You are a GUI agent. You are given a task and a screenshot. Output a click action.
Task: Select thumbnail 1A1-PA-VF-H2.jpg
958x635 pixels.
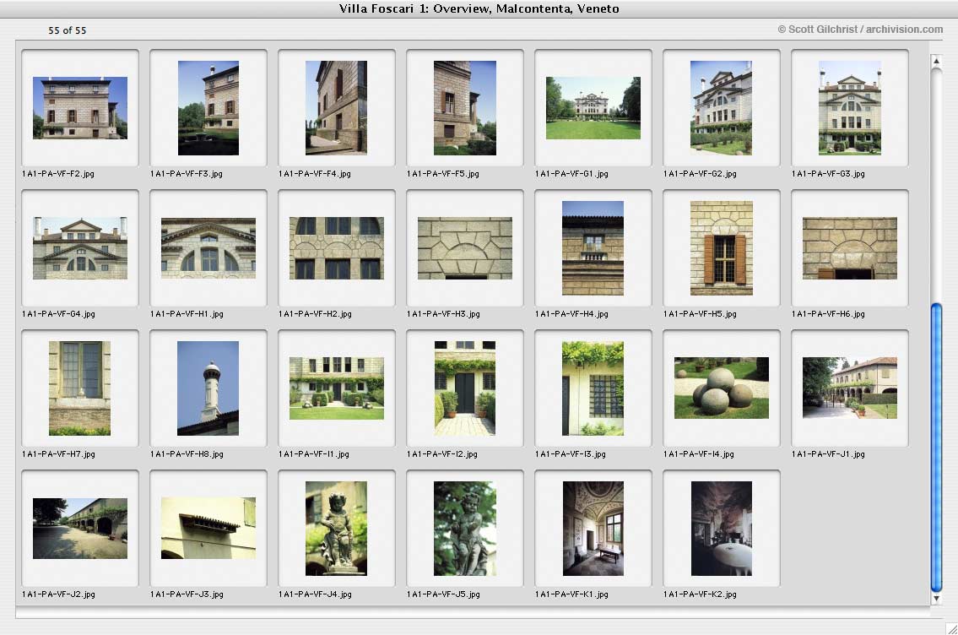(337, 248)
